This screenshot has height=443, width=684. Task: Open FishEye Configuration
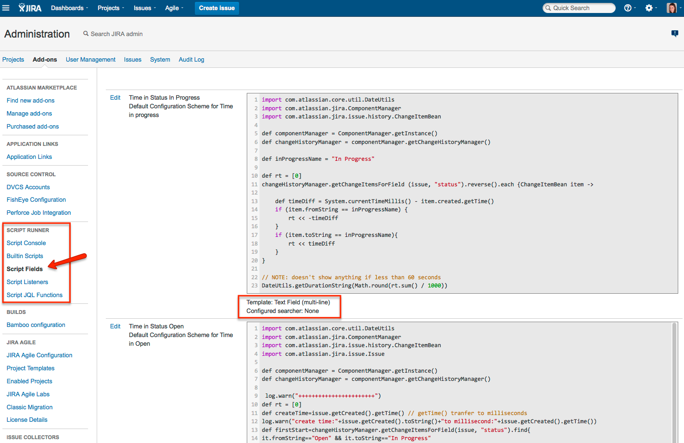click(36, 199)
